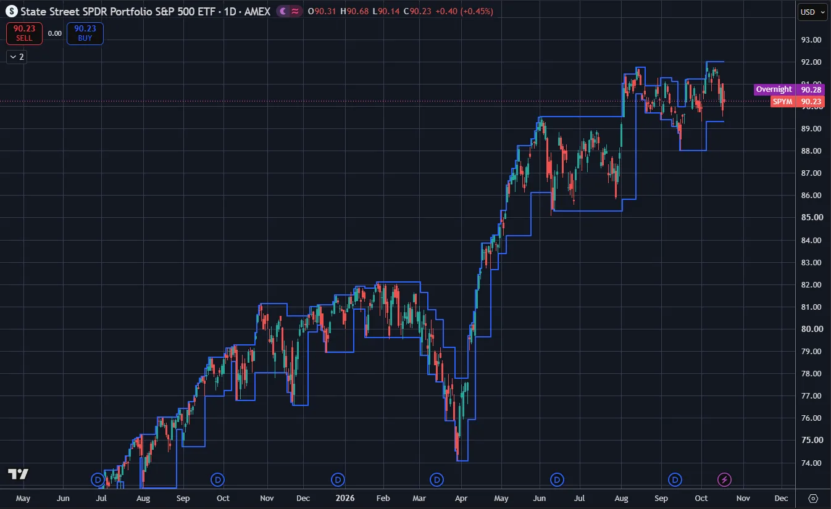Open the dividend marker above the 2026 label

[338, 479]
